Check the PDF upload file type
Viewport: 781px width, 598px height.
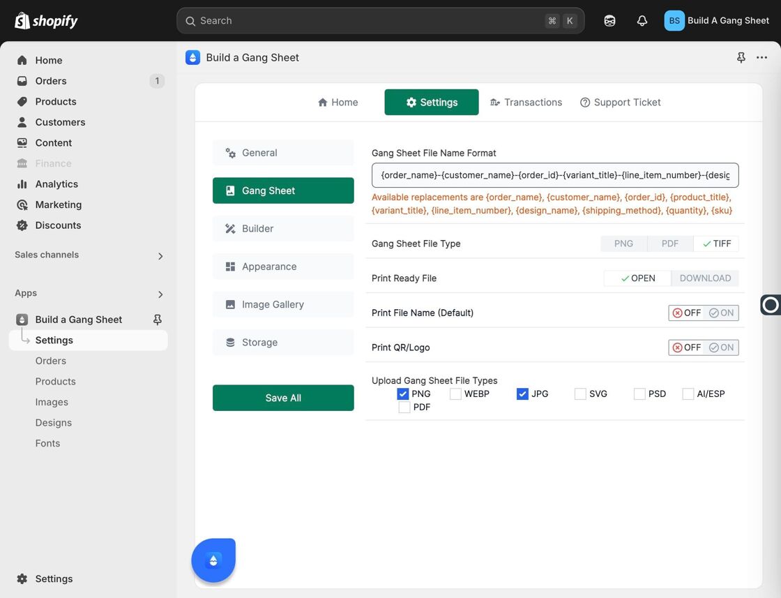(404, 407)
